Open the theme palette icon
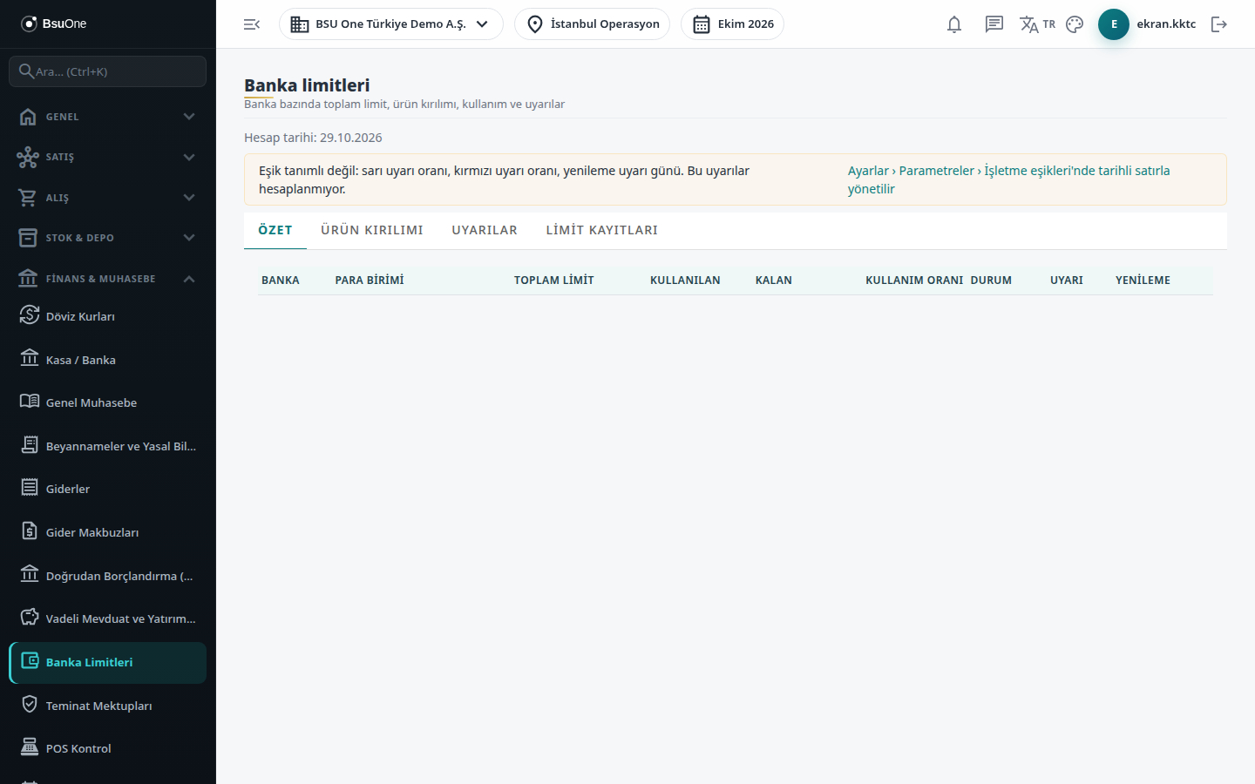 pos(1075,24)
